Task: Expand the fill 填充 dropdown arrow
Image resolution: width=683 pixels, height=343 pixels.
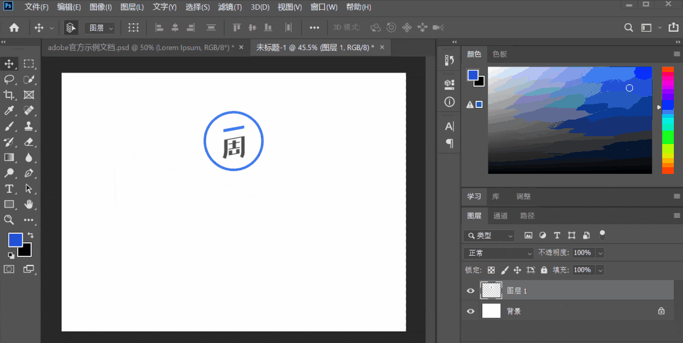Action: 600,270
